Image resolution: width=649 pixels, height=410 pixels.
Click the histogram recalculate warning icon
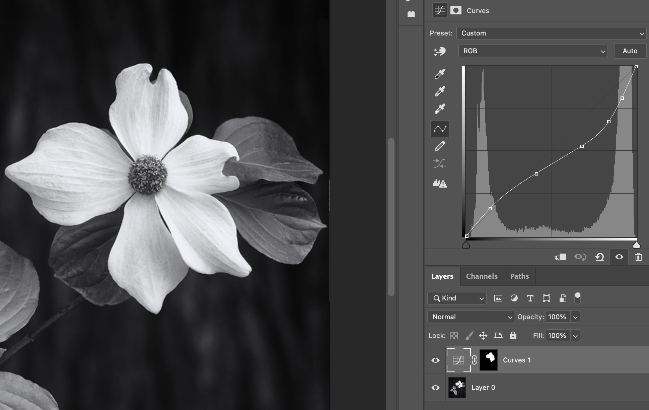[440, 183]
